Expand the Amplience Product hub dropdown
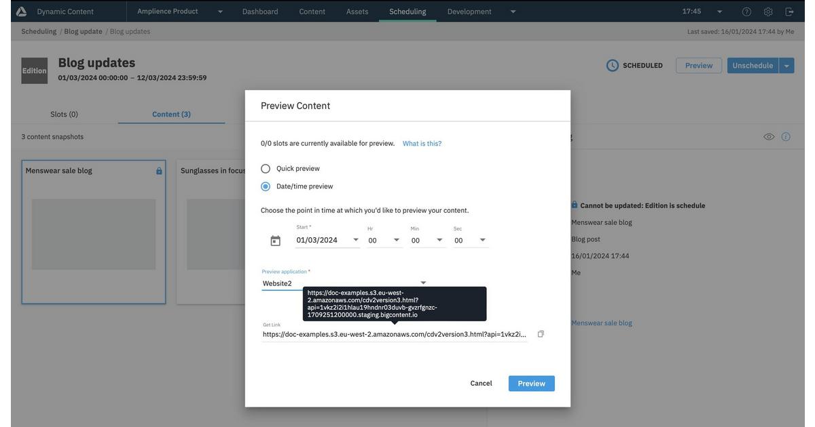 [220, 12]
